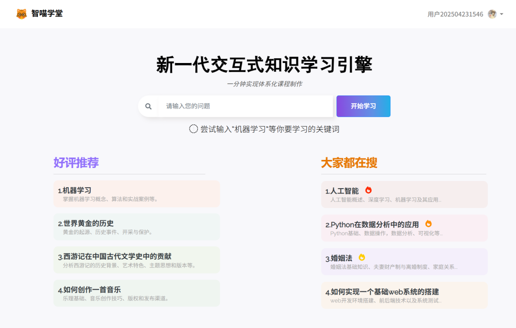Open the 人工智能 trending search item
This screenshot has height=328, width=516.
pos(404,194)
